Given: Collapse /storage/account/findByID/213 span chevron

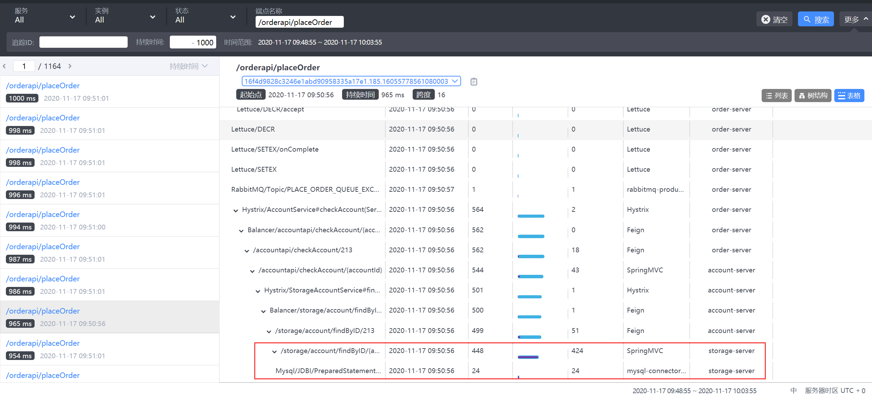Looking at the screenshot, I should click(x=269, y=331).
